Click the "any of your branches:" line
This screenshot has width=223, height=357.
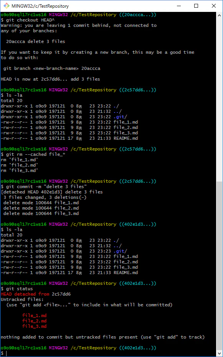(29, 31)
